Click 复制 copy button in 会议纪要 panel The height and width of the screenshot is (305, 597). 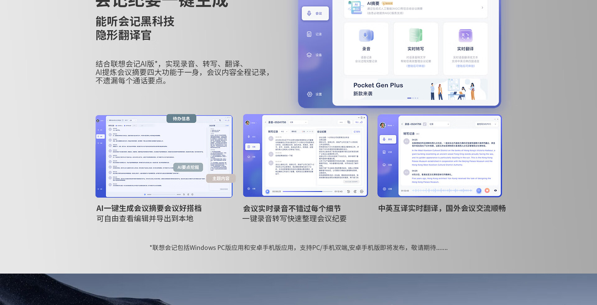pos(357,132)
